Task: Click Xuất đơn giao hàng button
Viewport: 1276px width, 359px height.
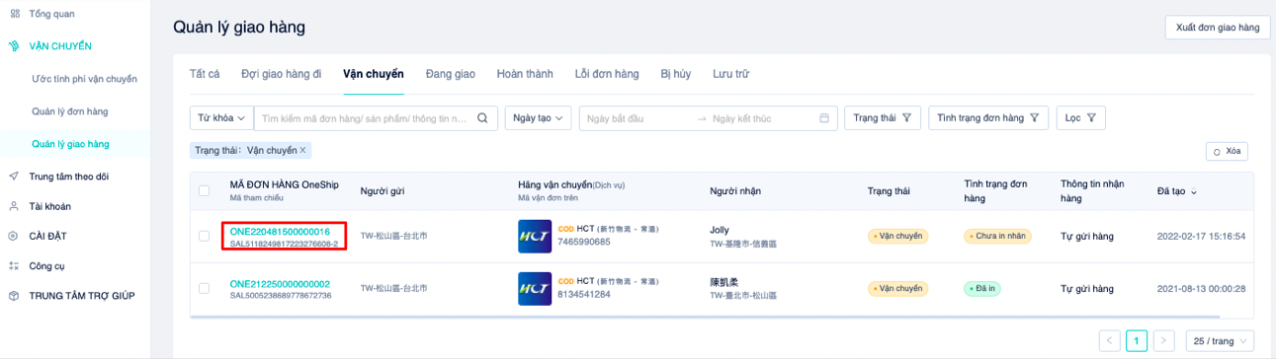Action: click(x=1217, y=28)
